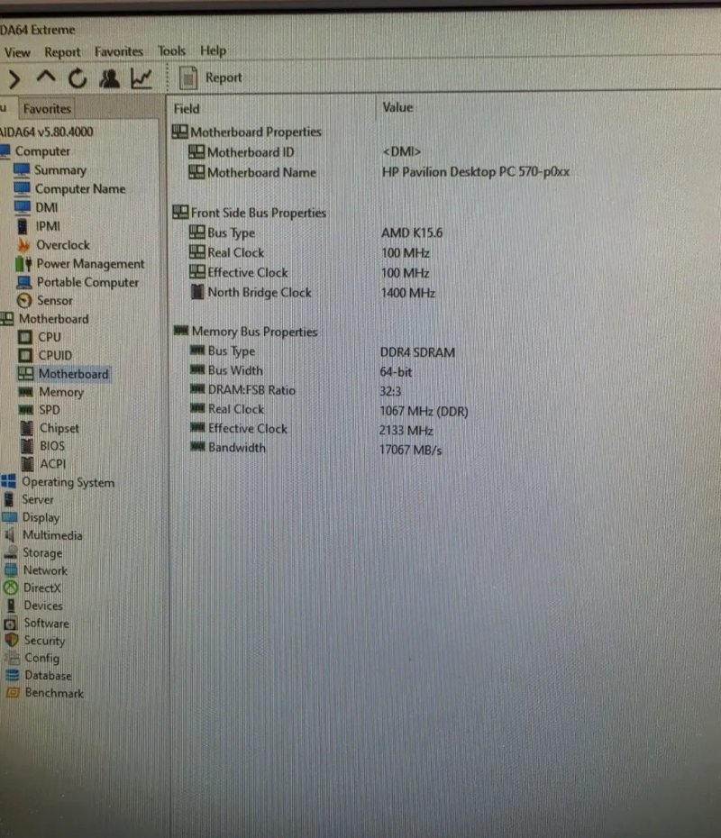Open the View menu
This screenshot has width=721, height=838.
[x=17, y=52]
